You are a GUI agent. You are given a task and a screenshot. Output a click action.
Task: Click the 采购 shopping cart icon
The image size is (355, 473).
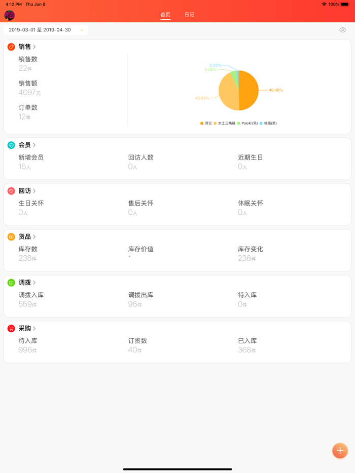[x=11, y=328]
